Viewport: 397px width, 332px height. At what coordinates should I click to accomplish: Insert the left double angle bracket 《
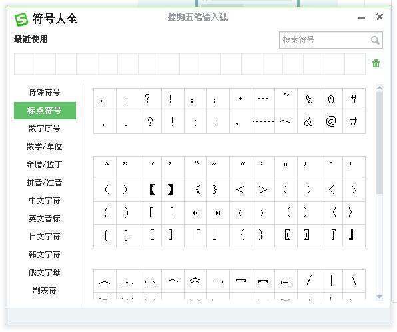point(195,190)
